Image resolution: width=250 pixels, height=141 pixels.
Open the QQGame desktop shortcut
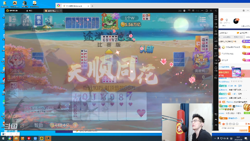click(x=15, y=4)
